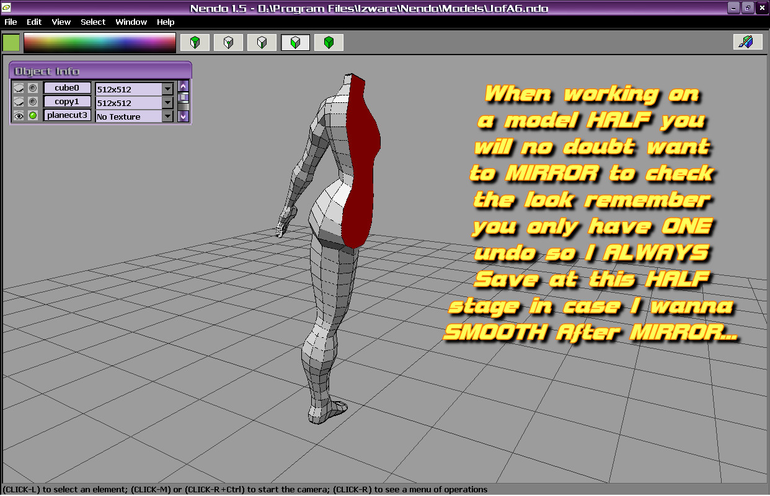Viewport: 770px width, 496px height.
Task: Open the Select menu
Action: (x=93, y=22)
